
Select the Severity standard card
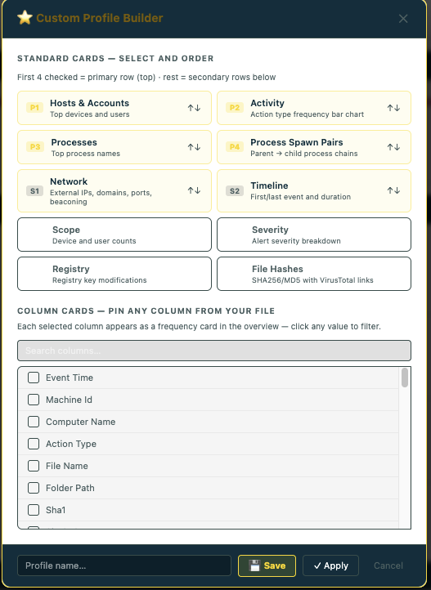(314, 235)
